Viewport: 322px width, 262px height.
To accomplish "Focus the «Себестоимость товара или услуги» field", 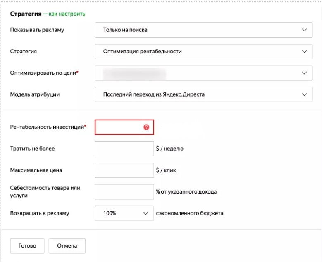I will (x=124, y=191).
